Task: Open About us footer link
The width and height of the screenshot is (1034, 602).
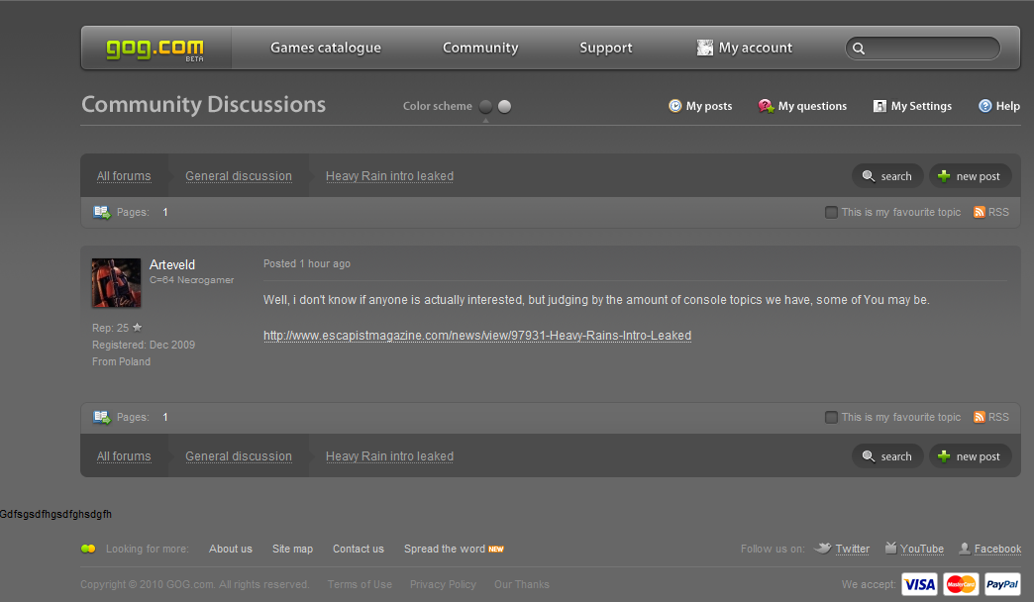Action: [230, 549]
